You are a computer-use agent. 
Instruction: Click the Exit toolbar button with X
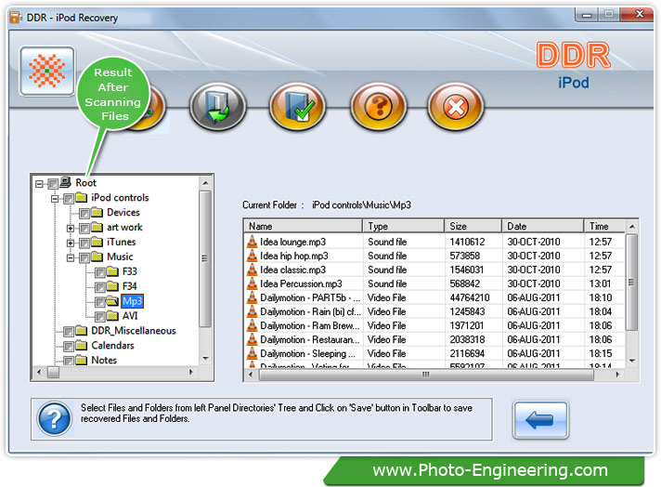tap(455, 107)
